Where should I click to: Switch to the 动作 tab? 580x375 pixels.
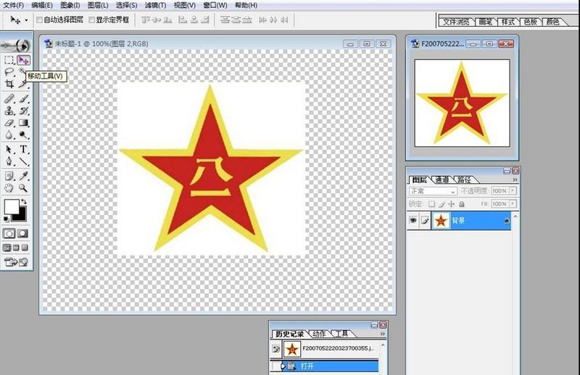[319, 334]
